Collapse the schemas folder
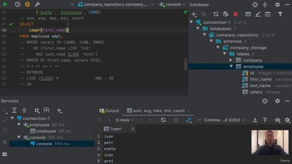292x164 pixels. [x=211, y=41]
